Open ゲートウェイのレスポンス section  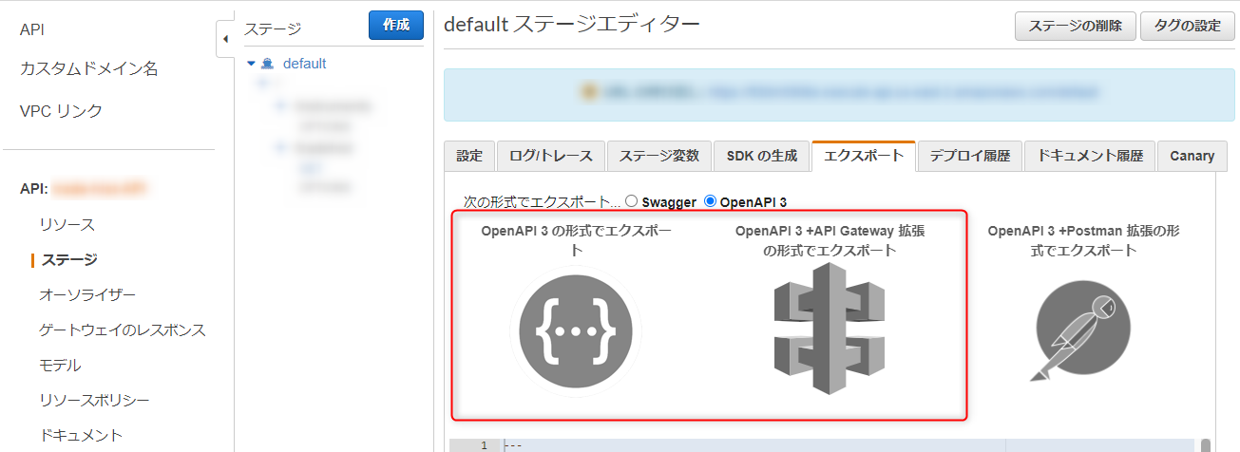[x=123, y=330]
